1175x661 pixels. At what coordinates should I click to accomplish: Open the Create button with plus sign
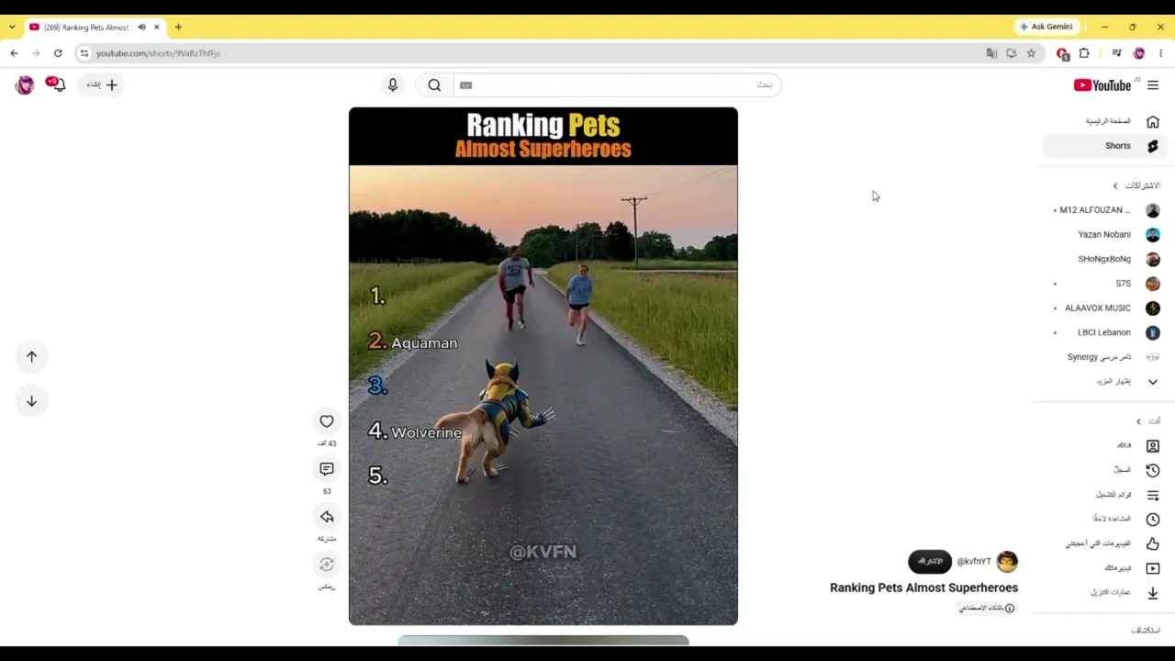[x=102, y=85]
